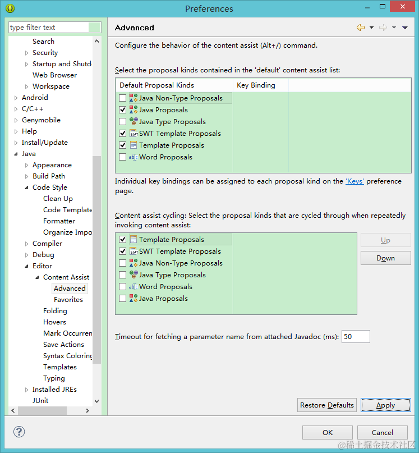Check Java Type Proposals in cycling list
The image size is (419, 453).
coord(122,274)
